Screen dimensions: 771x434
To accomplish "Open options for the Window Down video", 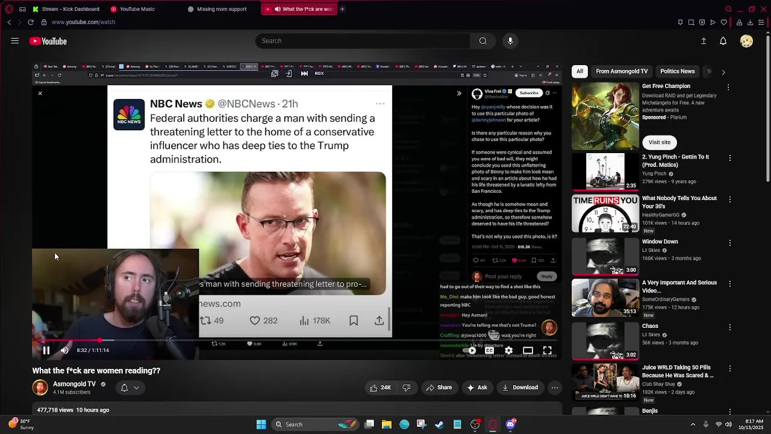I will [x=730, y=243].
